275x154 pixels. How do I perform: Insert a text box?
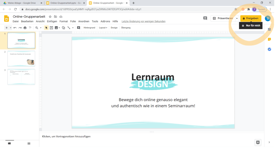51,28
